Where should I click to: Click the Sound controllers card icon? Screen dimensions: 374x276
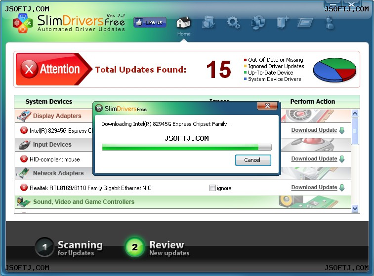click(24, 202)
